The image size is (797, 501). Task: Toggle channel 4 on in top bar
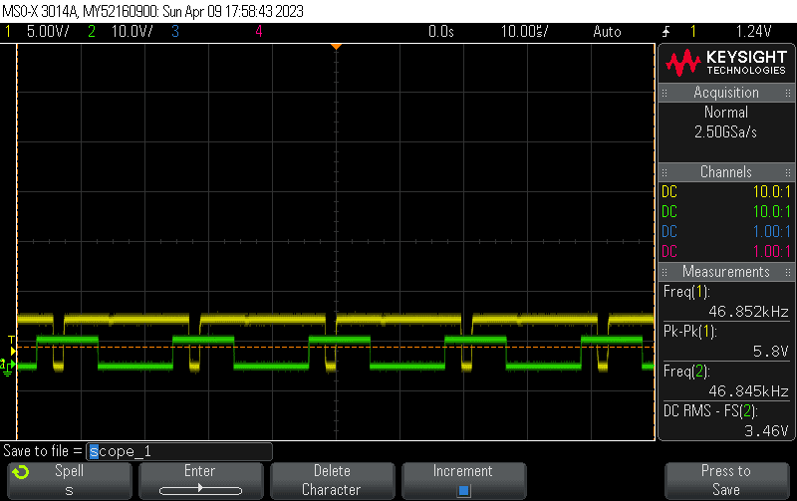pyautogui.click(x=259, y=32)
